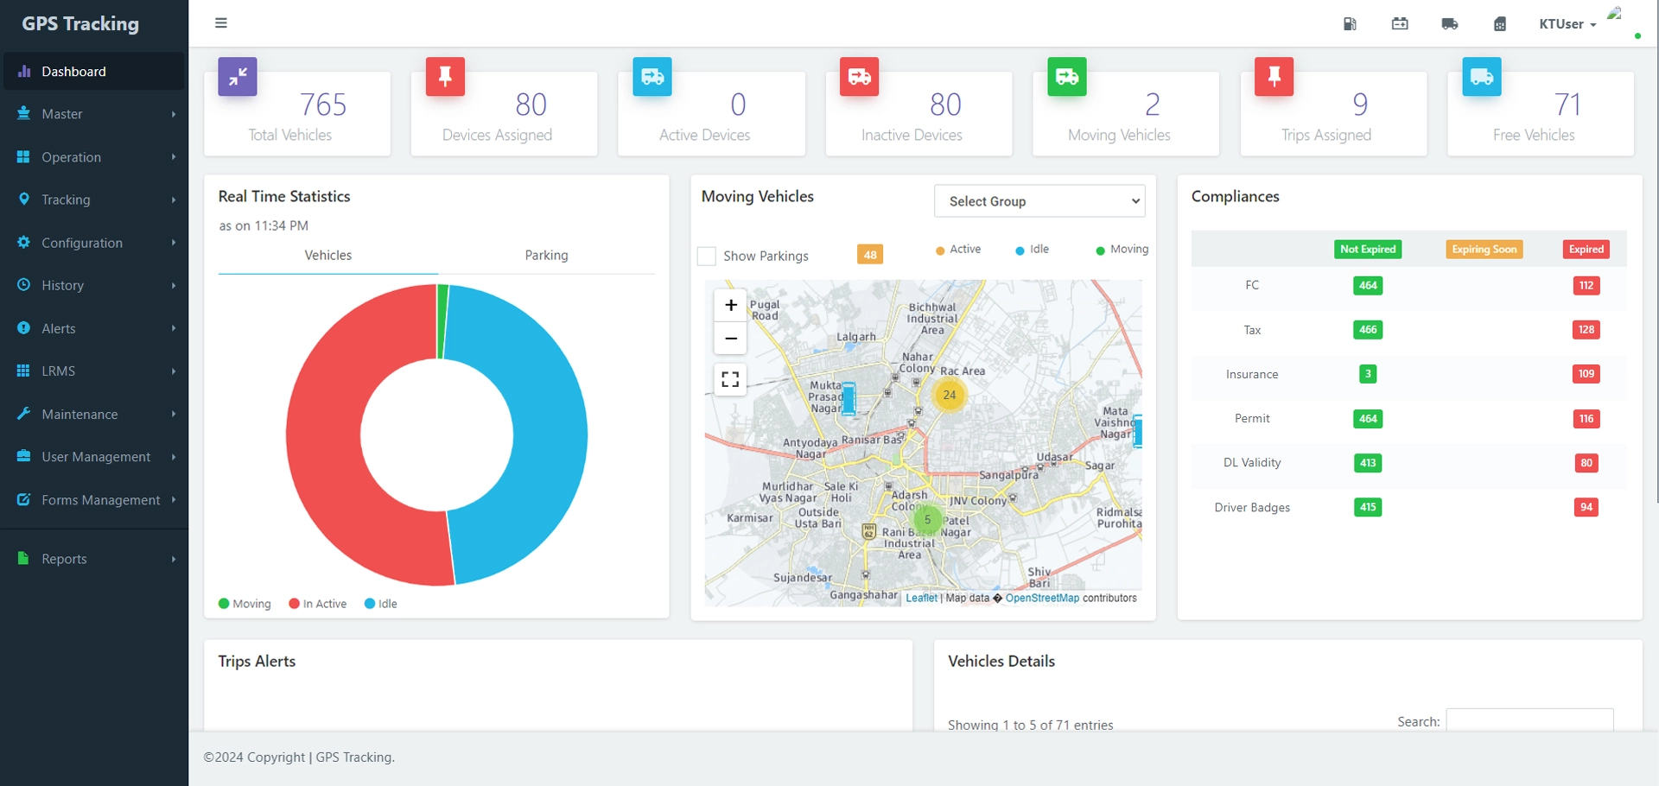Click the Configuration gear icon
The width and height of the screenshot is (1659, 786).
point(23,242)
